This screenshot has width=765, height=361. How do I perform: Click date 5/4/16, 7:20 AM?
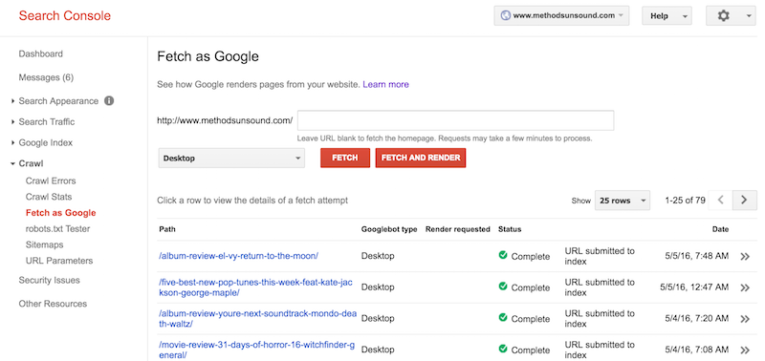[x=697, y=319]
